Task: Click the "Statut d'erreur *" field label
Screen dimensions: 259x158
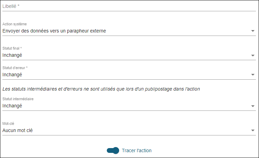Action: pos(15,68)
